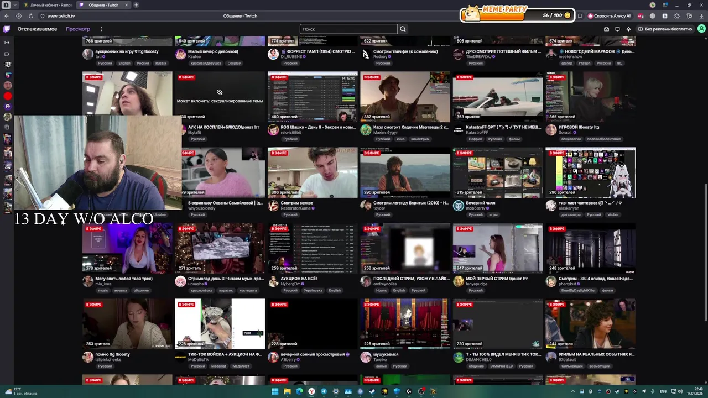Open the whispers chat bubble icon
The height and width of the screenshot is (398, 708).
(x=617, y=29)
